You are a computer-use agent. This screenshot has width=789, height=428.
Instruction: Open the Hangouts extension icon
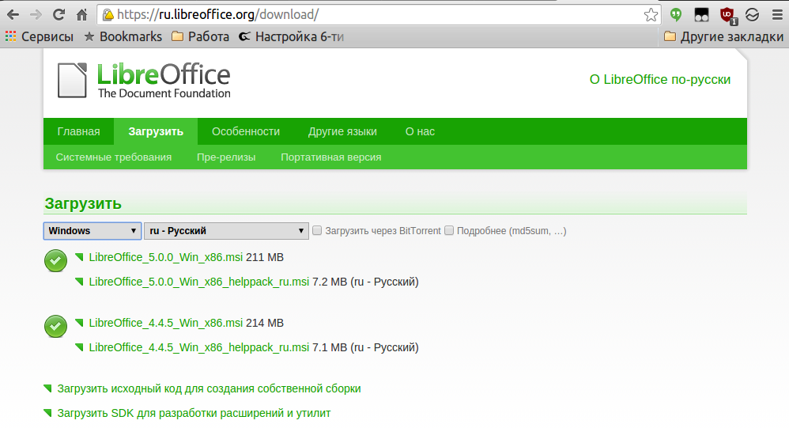(x=676, y=15)
